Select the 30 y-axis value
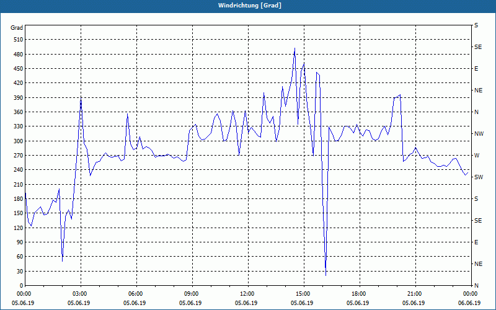Image resolution: width=496 pixels, height=310 pixels. [20, 272]
